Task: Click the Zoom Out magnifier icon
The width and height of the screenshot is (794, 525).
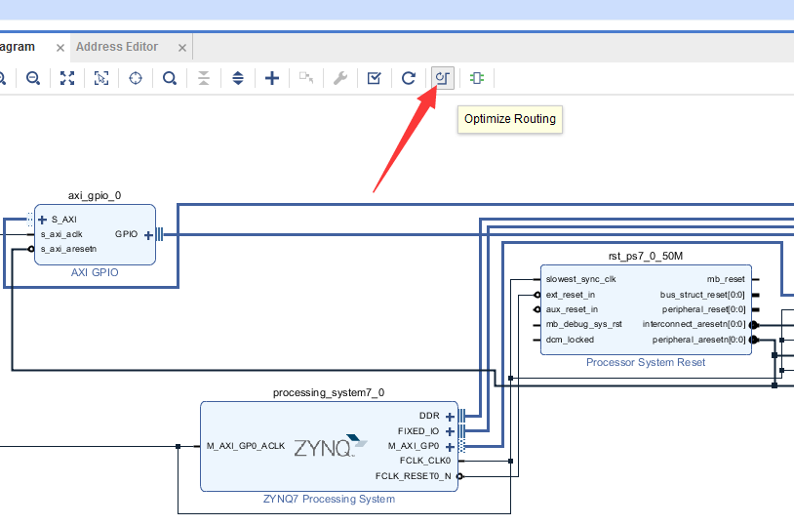Action: pos(33,78)
